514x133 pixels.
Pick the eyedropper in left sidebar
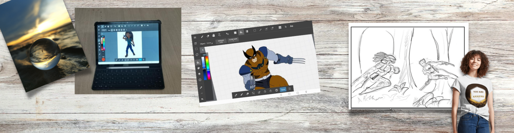pyautogui.click(x=201, y=88)
